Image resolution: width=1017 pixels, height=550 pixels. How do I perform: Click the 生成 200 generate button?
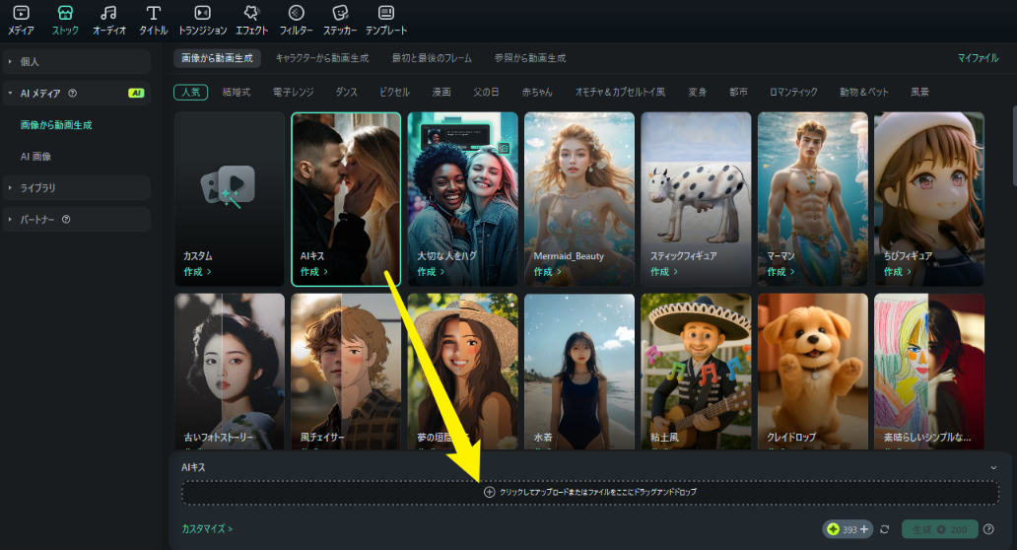point(940,529)
